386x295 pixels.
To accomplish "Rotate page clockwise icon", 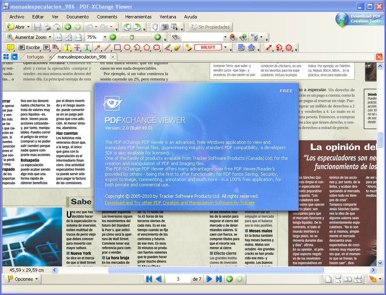I will coord(137,27).
